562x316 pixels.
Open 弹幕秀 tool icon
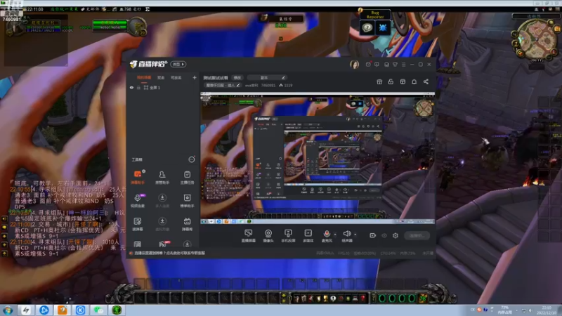pos(187,223)
